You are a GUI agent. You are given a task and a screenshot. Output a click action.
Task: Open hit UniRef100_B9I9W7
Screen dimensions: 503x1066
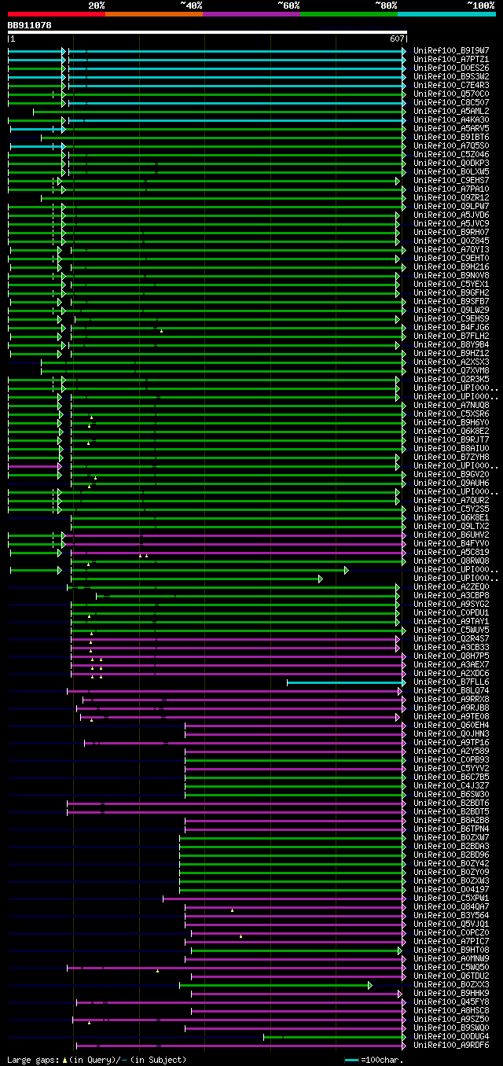(451, 50)
